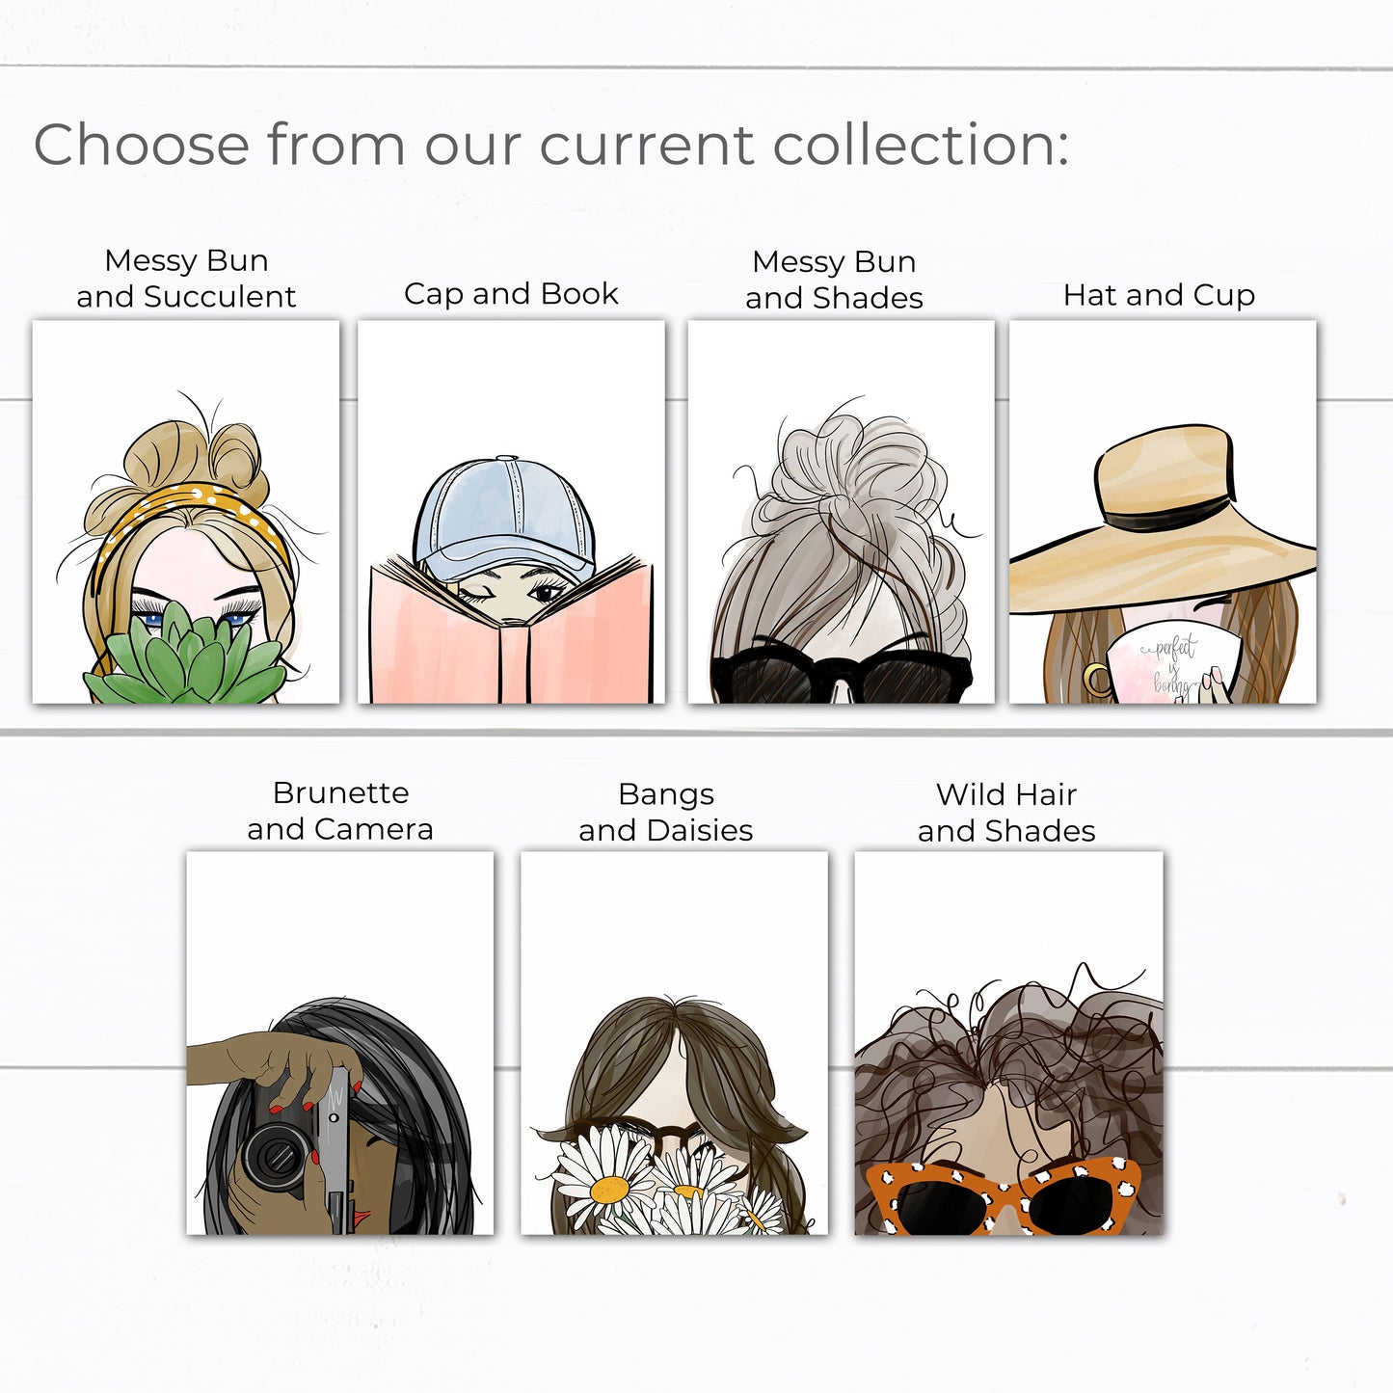Click the 'Messy Bun and Shades' label
The height and width of the screenshot is (1393, 1393).
coord(834,280)
